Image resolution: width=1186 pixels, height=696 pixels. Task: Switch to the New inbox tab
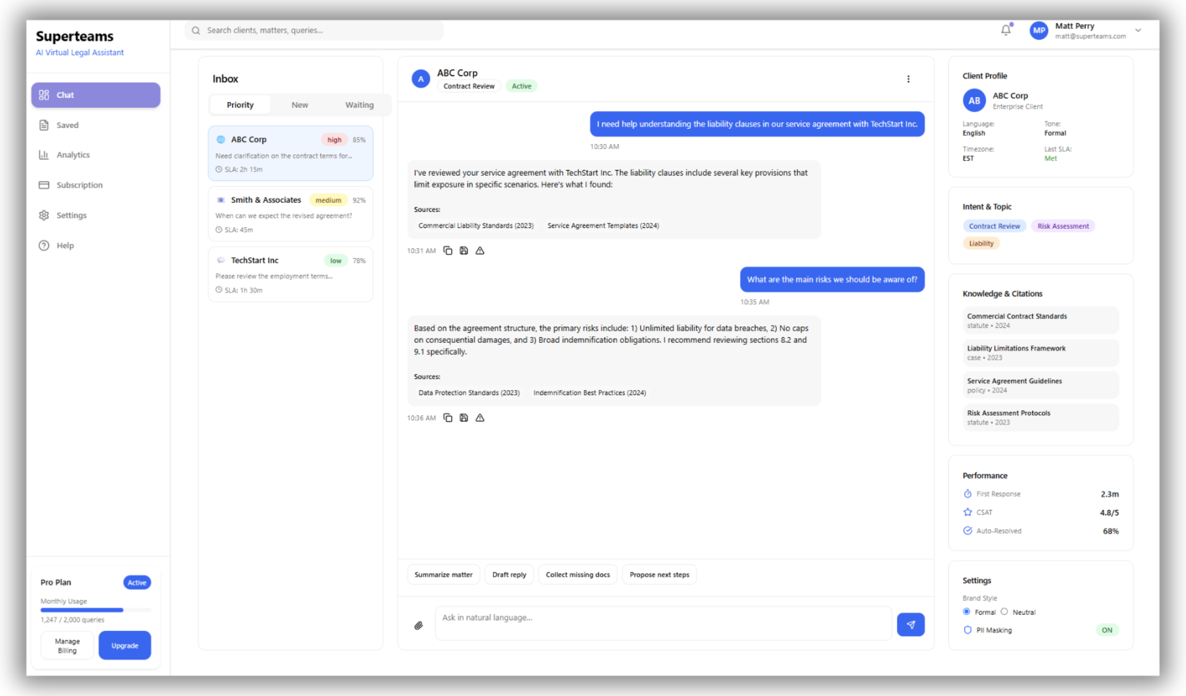coord(300,104)
